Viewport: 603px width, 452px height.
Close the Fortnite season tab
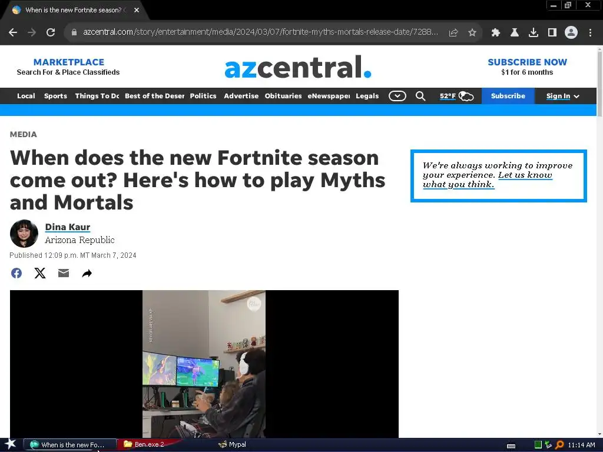(x=137, y=10)
